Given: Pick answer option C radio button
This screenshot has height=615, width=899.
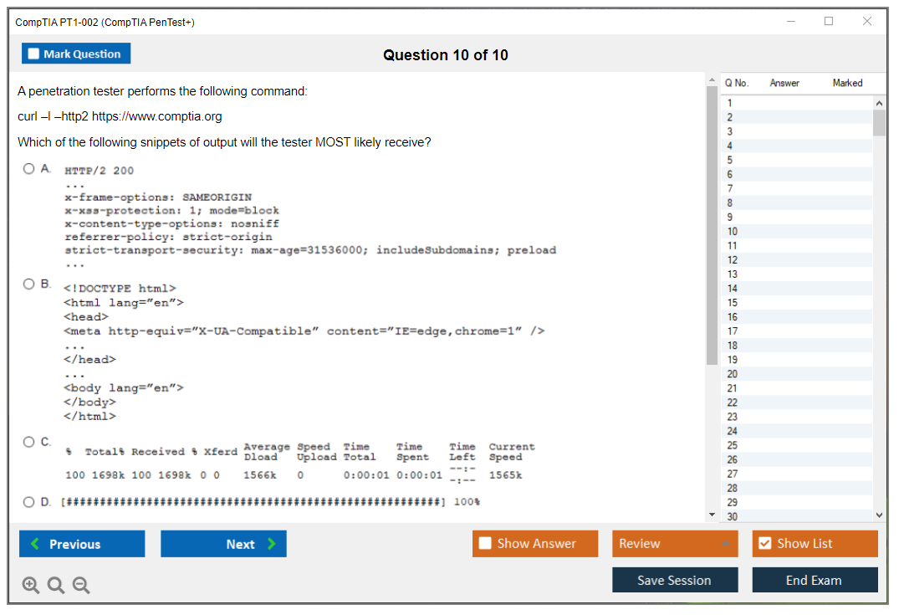Looking at the screenshot, I should tap(29, 442).
